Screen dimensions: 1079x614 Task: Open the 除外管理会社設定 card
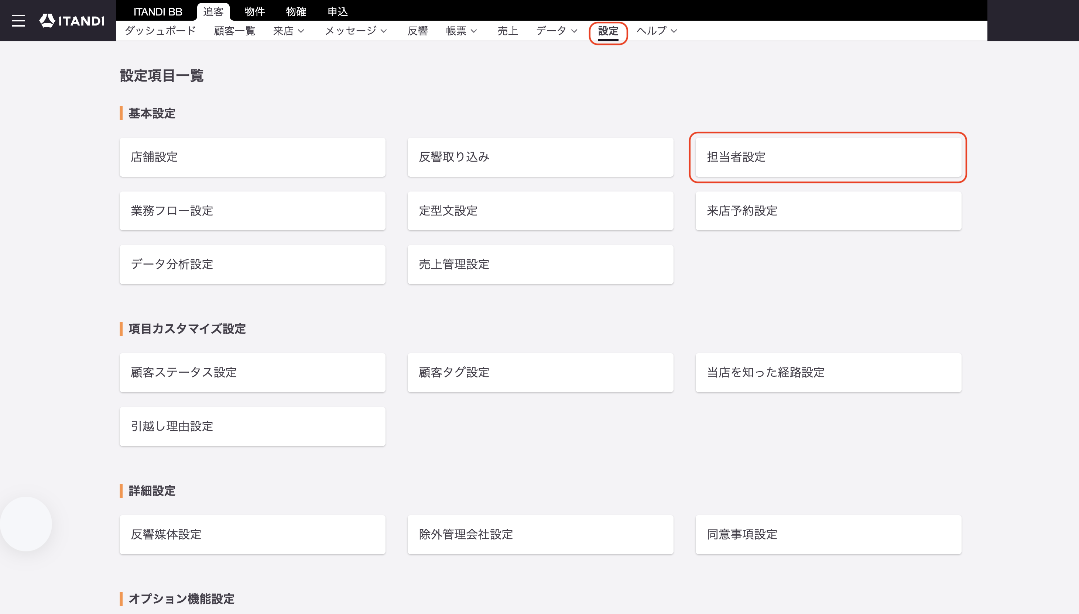(540, 534)
